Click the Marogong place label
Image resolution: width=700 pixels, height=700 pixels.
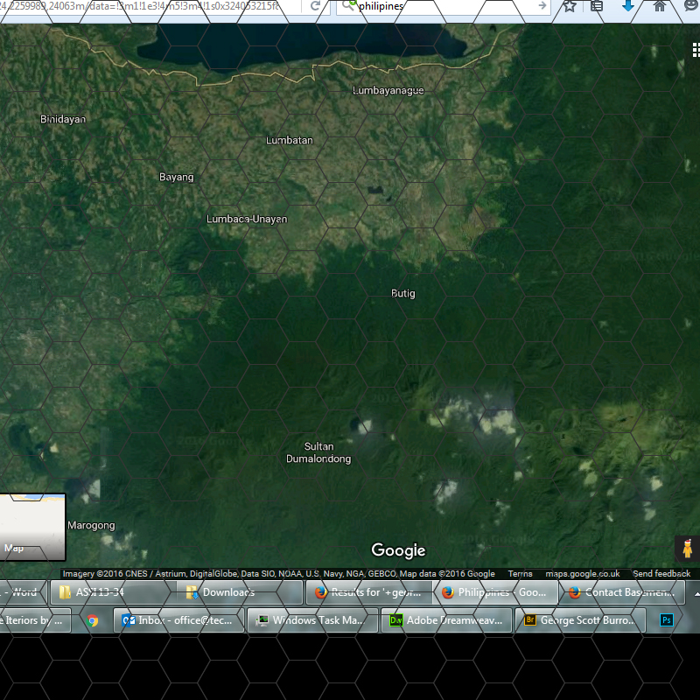(92, 526)
